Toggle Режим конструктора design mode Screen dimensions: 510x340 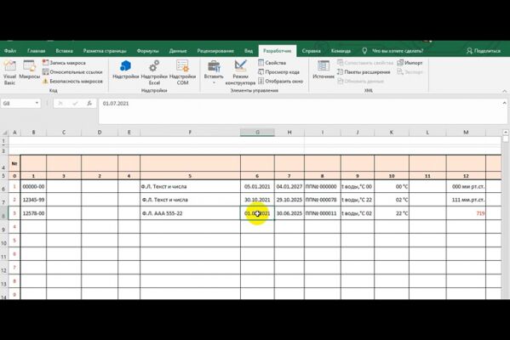coord(240,73)
